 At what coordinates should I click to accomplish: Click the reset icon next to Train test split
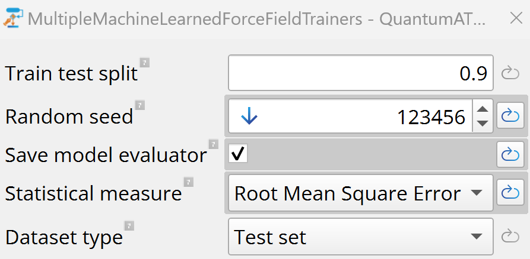click(x=510, y=73)
